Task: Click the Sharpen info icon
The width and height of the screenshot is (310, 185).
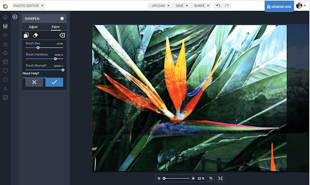Action: click(62, 19)
